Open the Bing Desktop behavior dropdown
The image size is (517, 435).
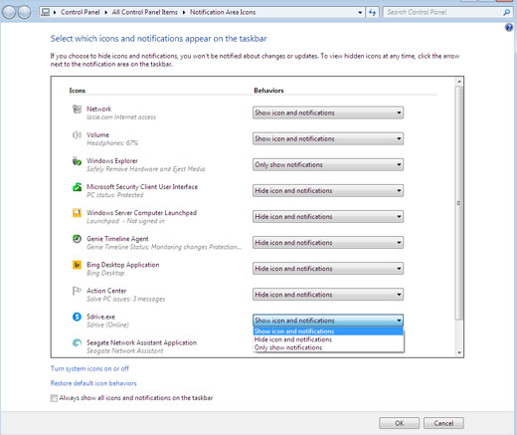coord(328,269)
